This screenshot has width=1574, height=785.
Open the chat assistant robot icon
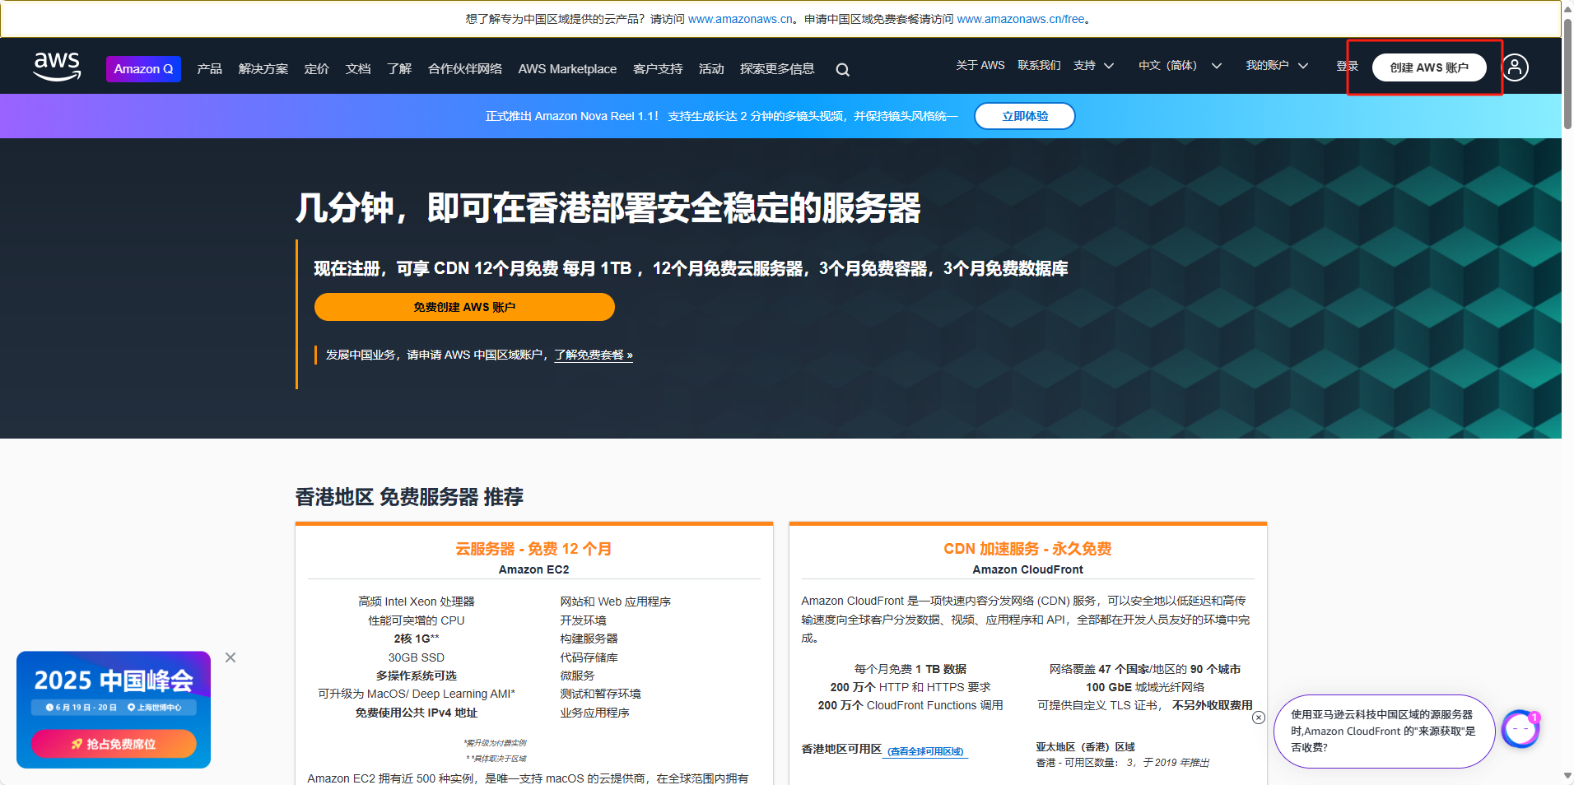coord(1520,729)
